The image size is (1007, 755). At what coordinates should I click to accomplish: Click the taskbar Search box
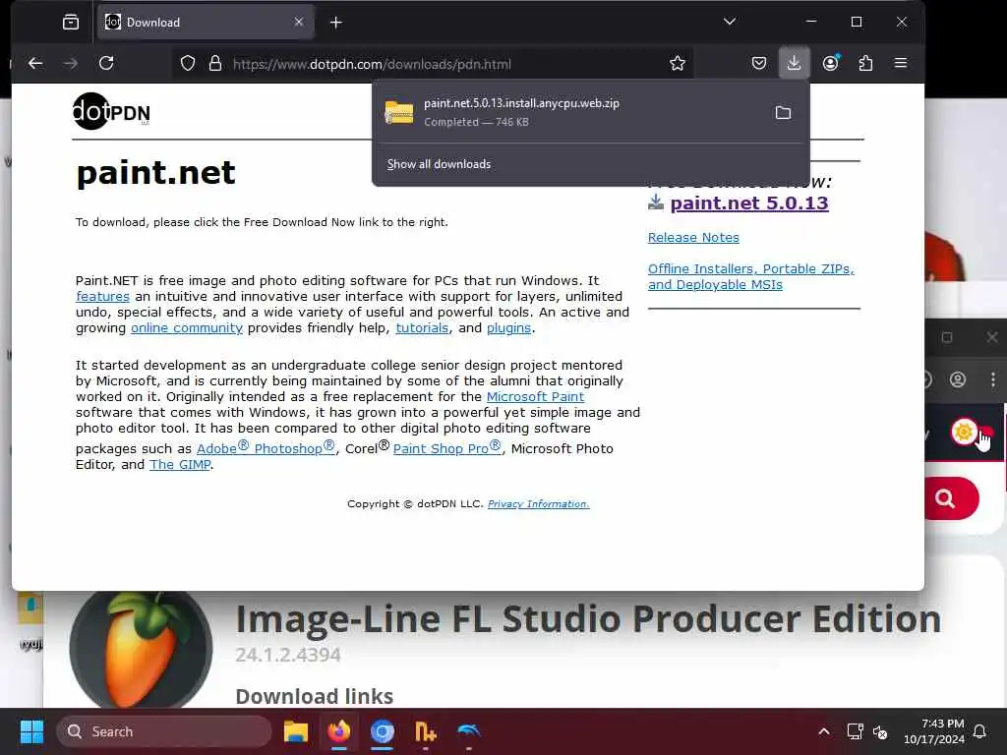click(164, 731)
